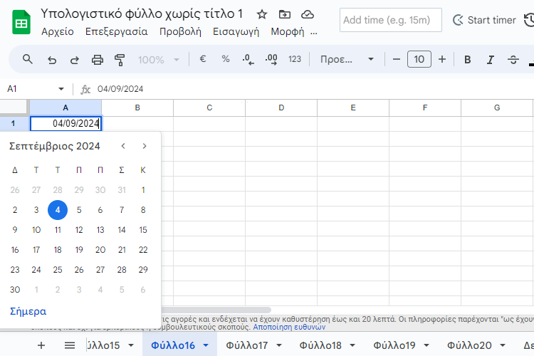
Task: Redo the last action
Action: (75, 60)
